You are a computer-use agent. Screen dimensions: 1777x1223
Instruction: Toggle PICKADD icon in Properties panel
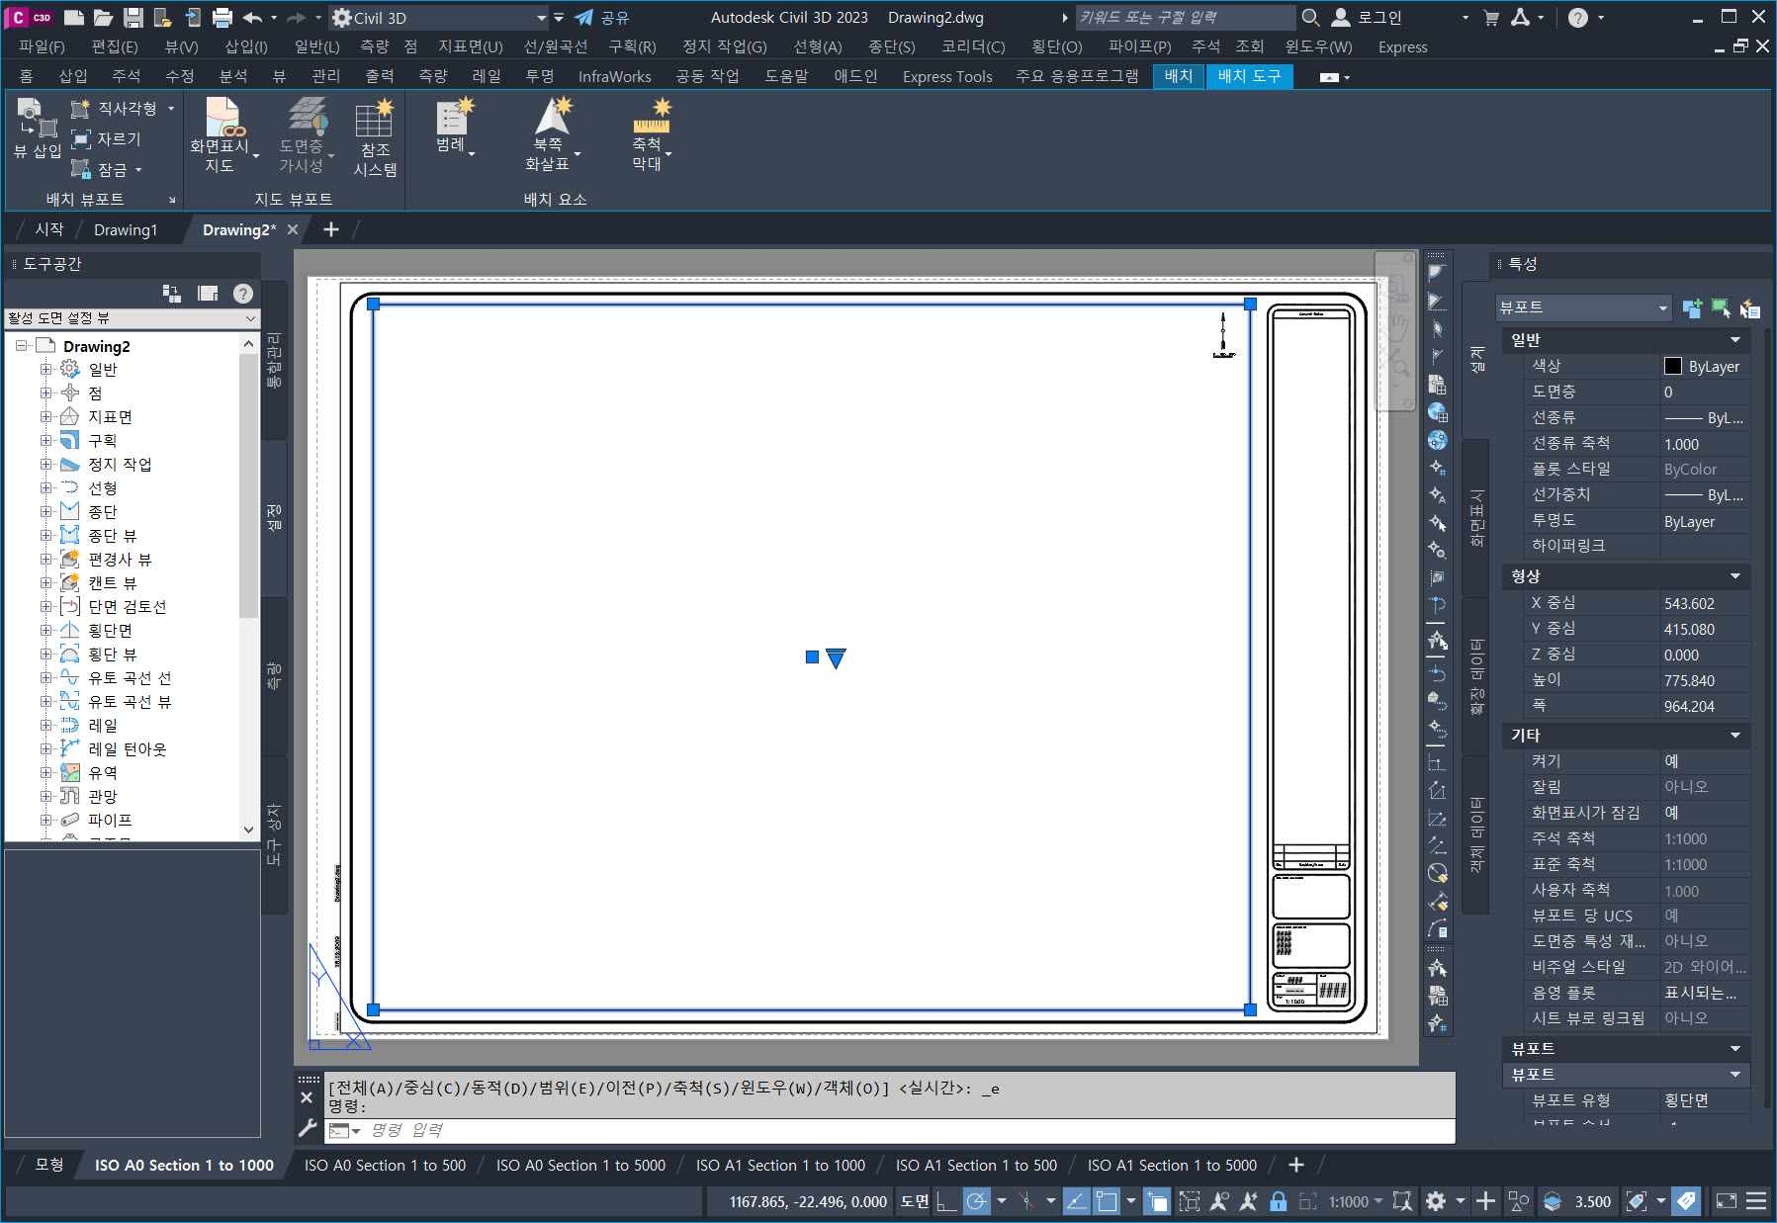(1692, 308)
